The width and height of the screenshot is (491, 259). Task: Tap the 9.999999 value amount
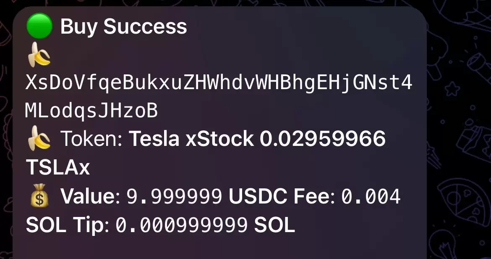pos(174,196)
